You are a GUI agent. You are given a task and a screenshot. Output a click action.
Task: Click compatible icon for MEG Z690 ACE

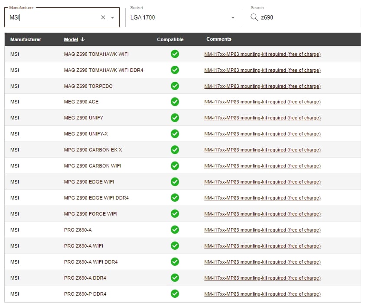(x=175, y=102)
